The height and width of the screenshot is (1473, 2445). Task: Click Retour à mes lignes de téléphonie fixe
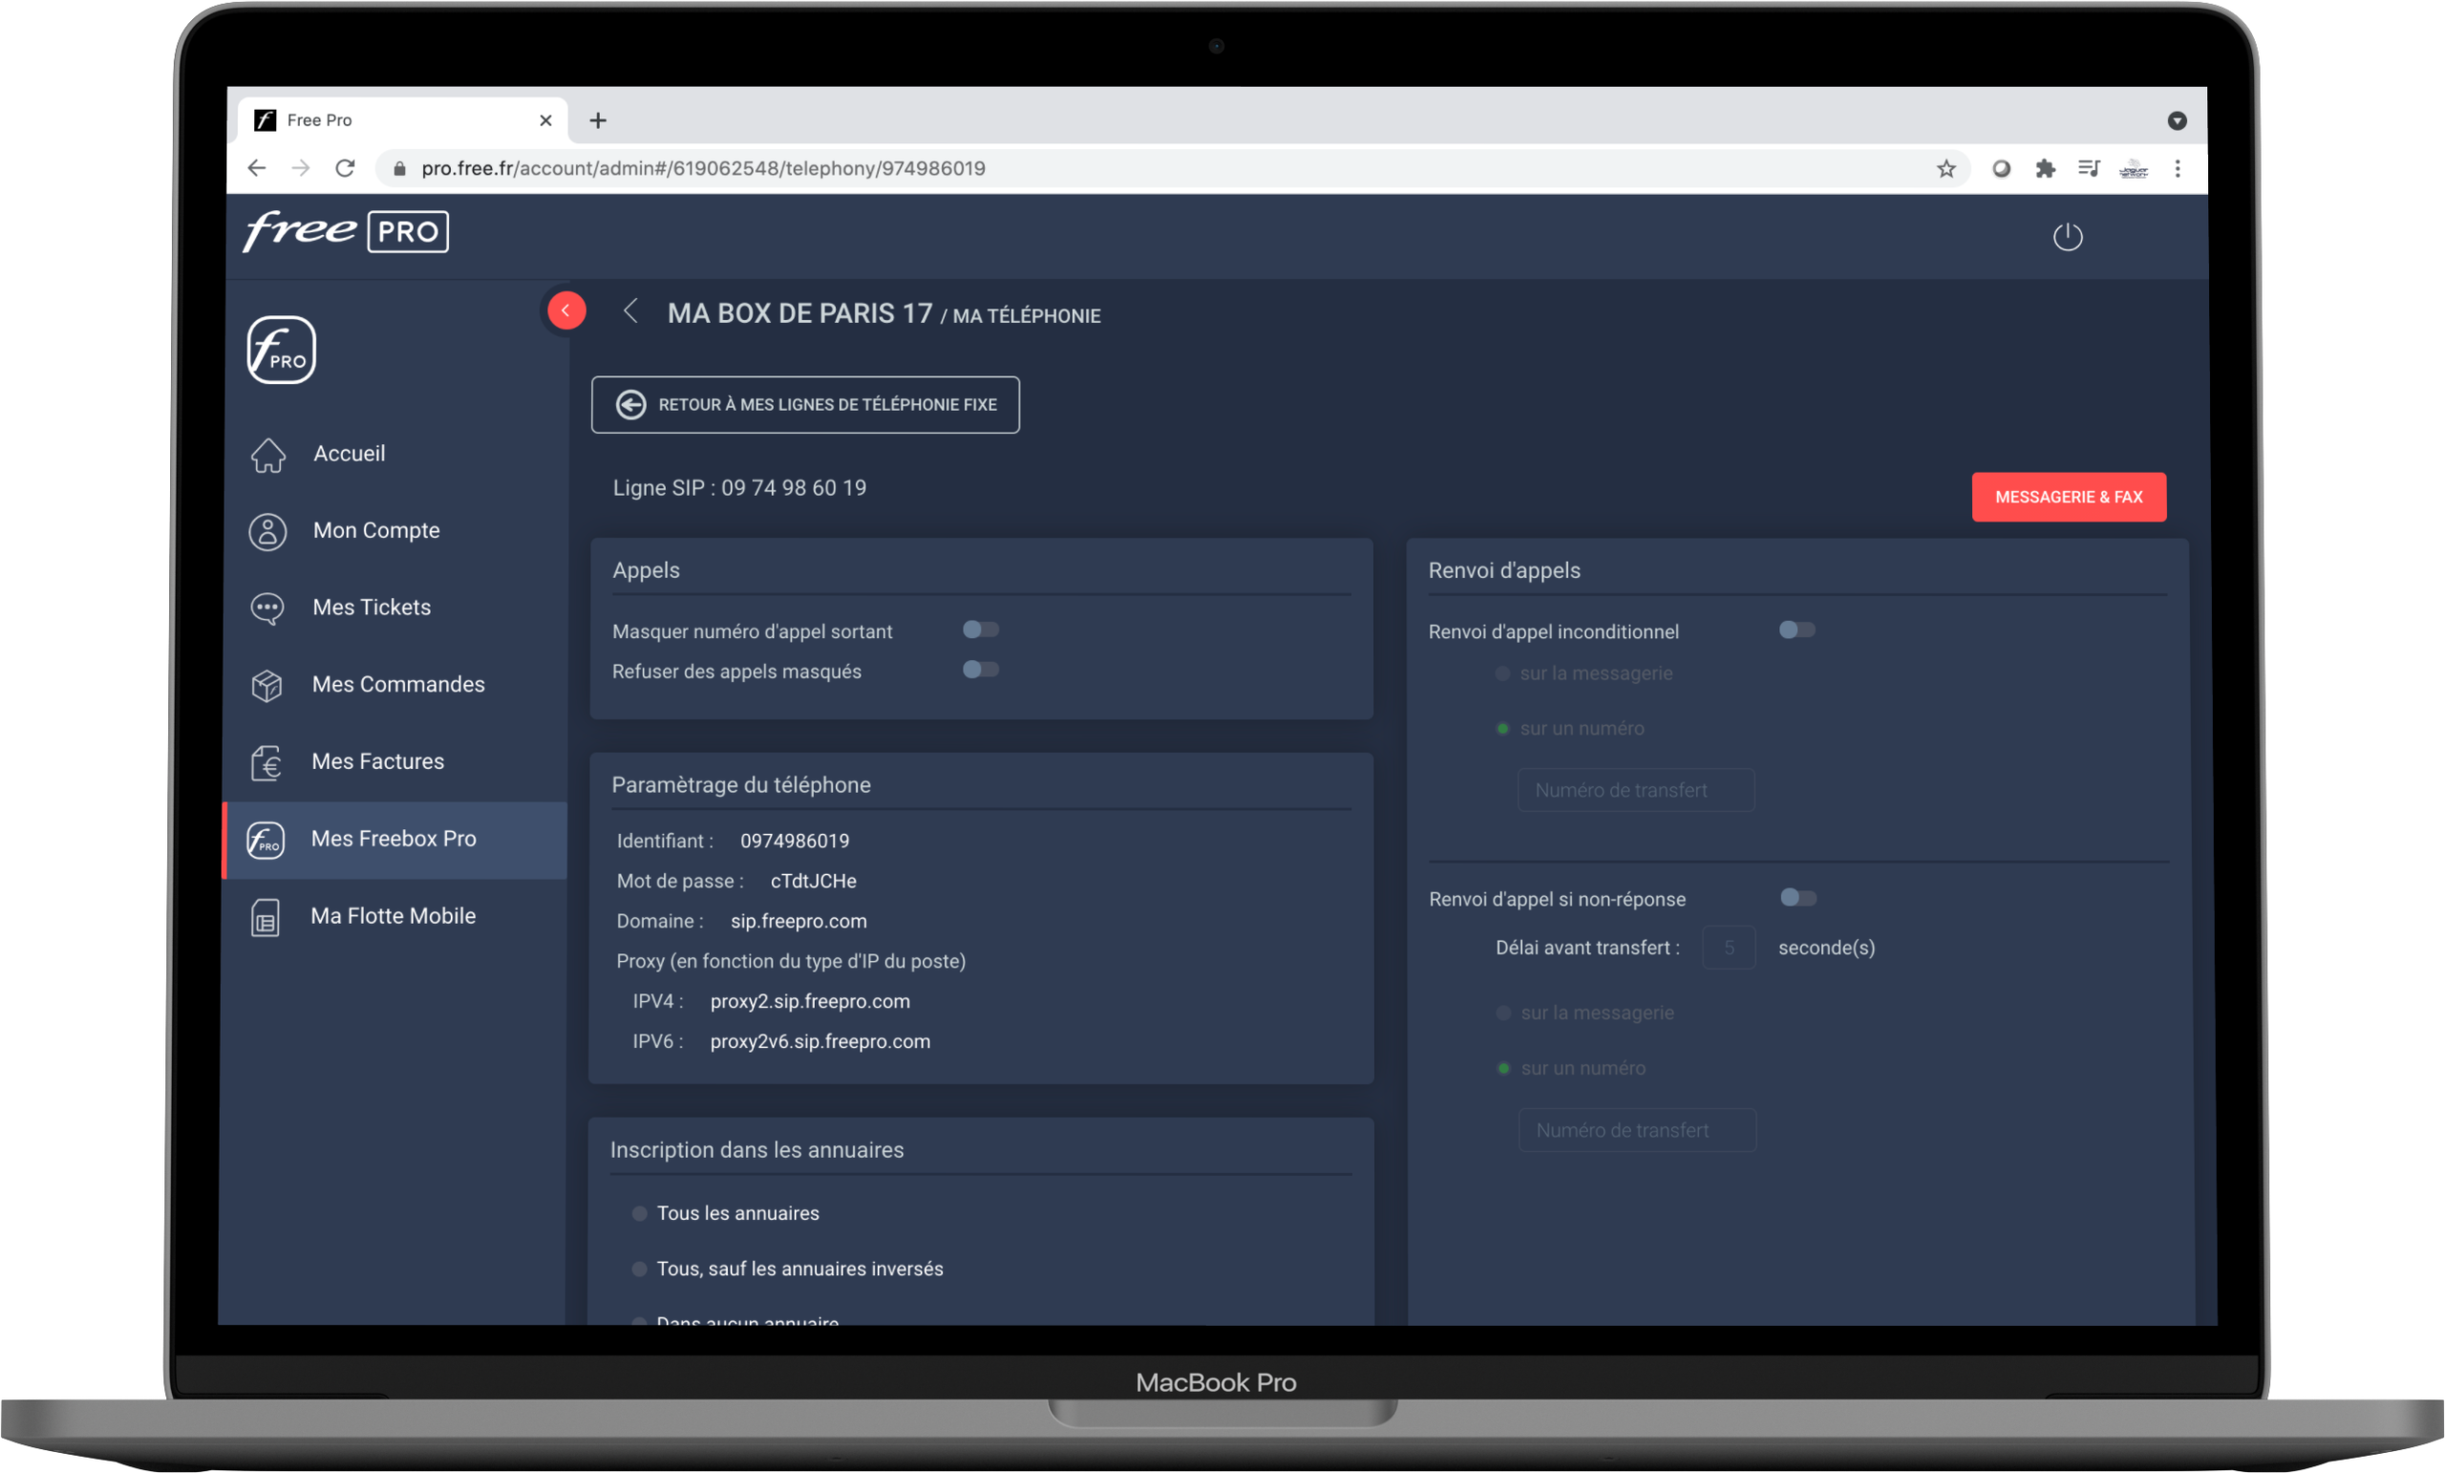pyautogui.click(x=805, y=404)
